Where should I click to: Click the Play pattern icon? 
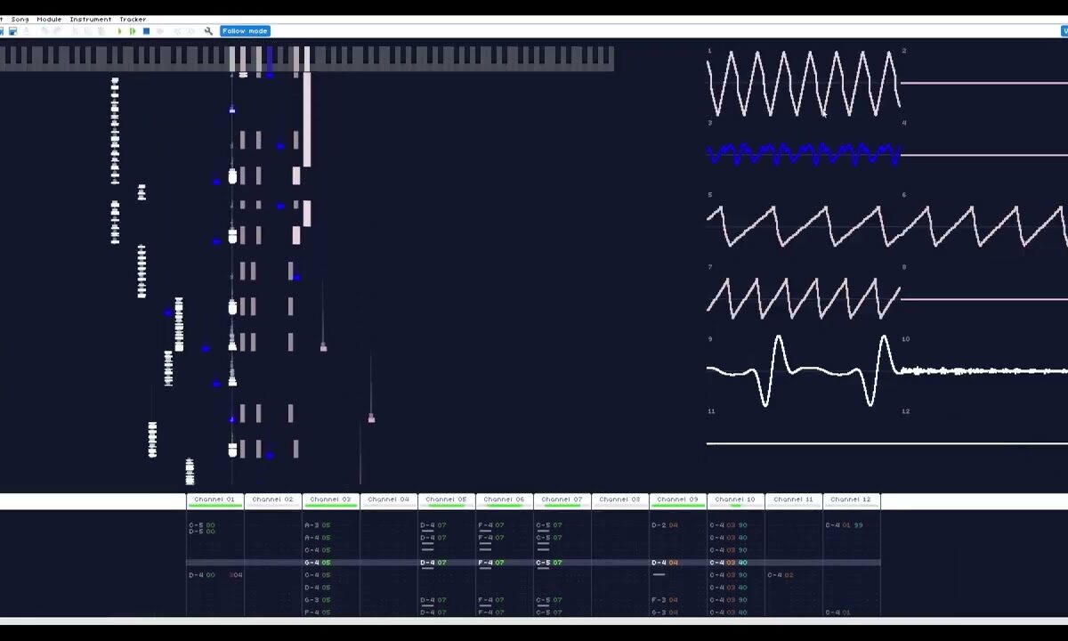tap(133, 31)
